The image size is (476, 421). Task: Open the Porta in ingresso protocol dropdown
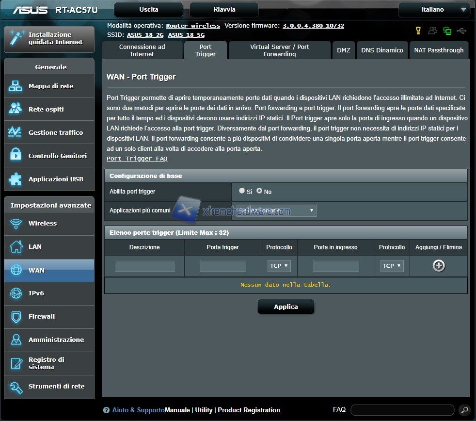[x=392, y=266]
